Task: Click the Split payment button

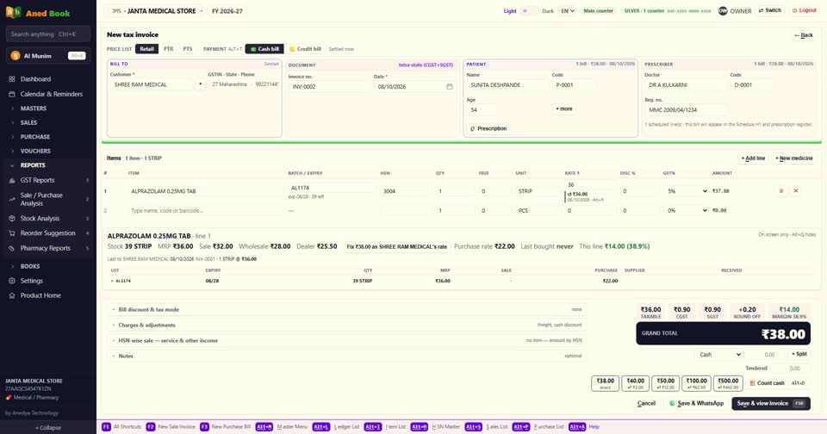Action: (x=799, y=355)
